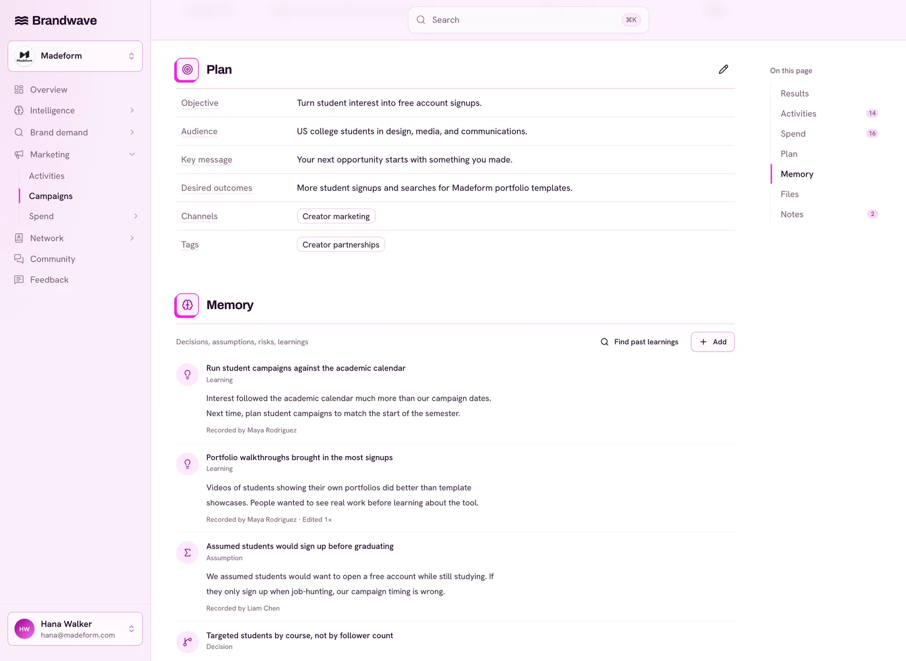
Task: Open Activities under Marketing
Action: pyautogui.click(x=47, y=176)
